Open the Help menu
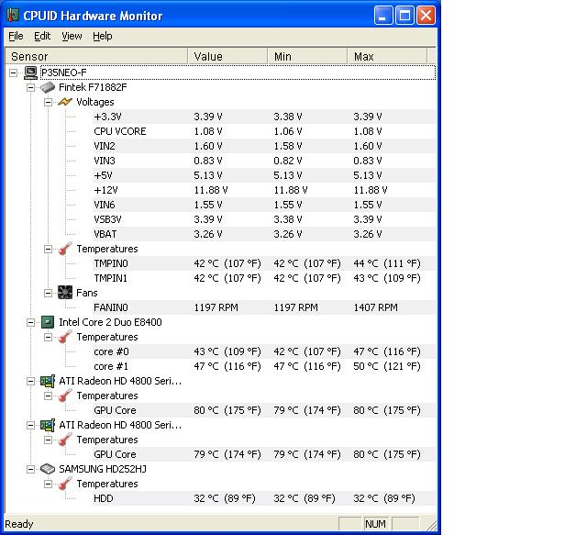 (x=102, y=36)
